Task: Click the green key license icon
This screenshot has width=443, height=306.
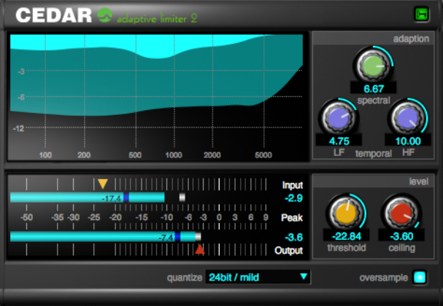Action: tap(422, 15)
